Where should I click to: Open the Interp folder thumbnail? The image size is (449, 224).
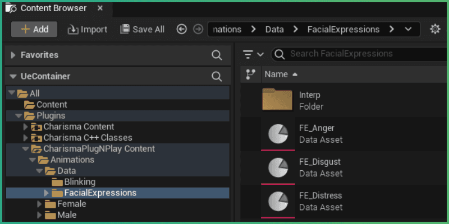pos(277,100)
